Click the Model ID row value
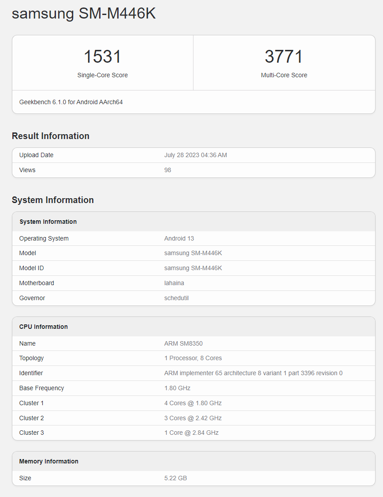The width and height of the screenshot is (383, 497). (x=193, y=268)
